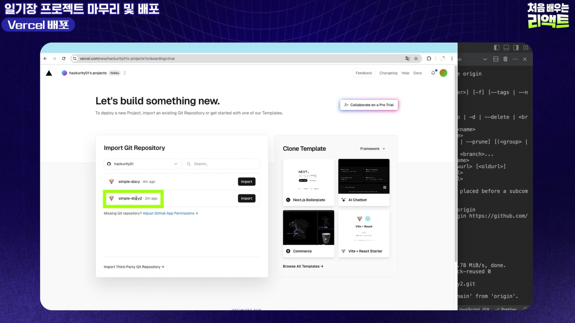Import the simple-diary2 repository

click(x=246, y=199)
